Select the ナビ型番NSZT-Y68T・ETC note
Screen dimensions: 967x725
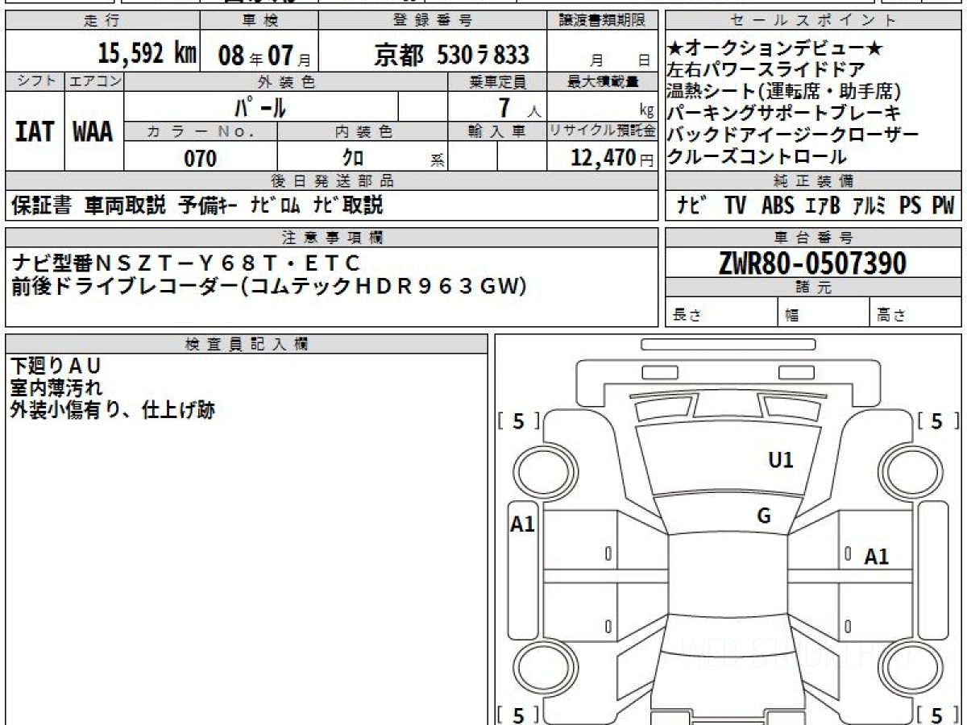[x=185, y=263]
